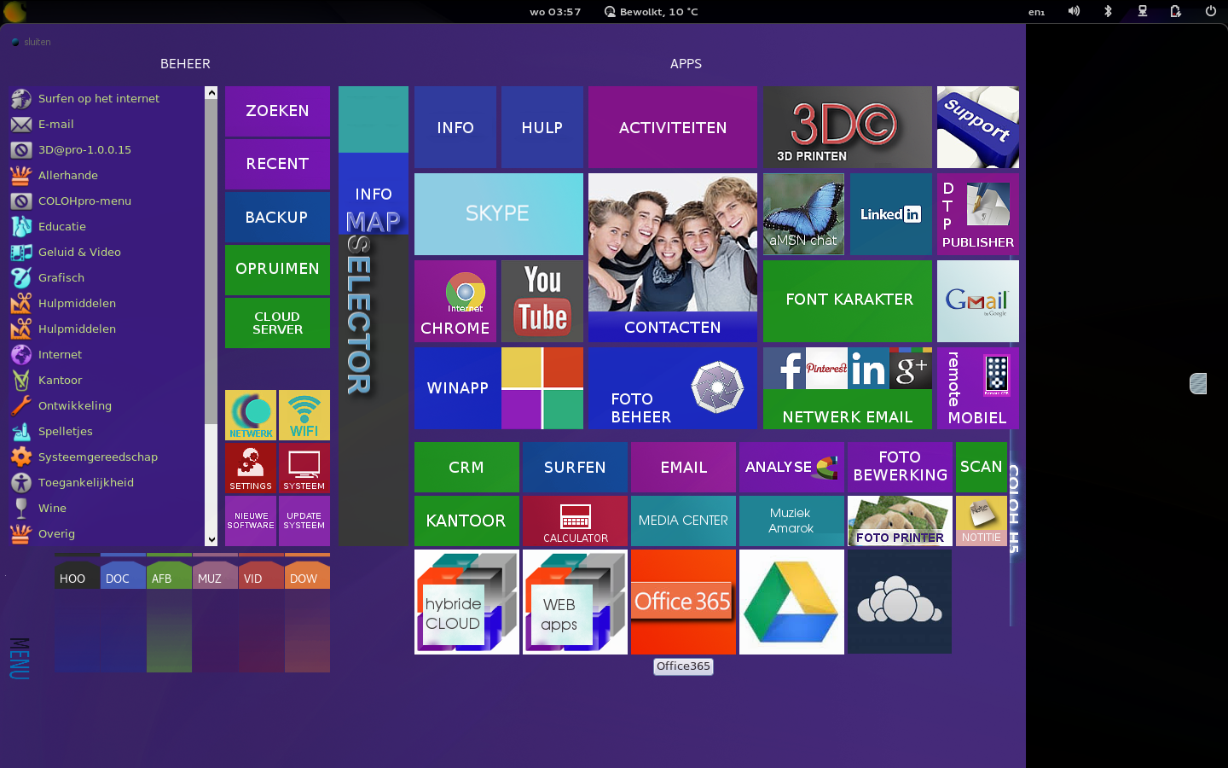Screen dimensions: 1228x768
Task: Select the VID folder tab
Action: 261,573
